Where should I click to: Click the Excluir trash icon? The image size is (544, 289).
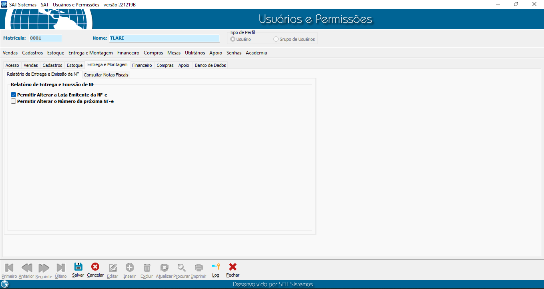(147, 267)
